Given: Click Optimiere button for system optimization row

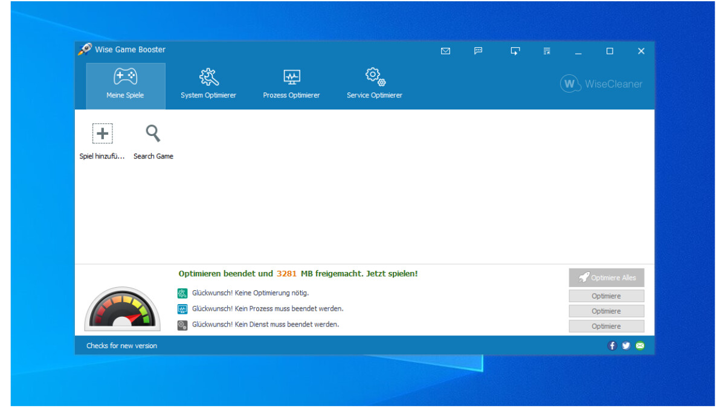Looking at the screenshot, I should (x=606, y=296).
